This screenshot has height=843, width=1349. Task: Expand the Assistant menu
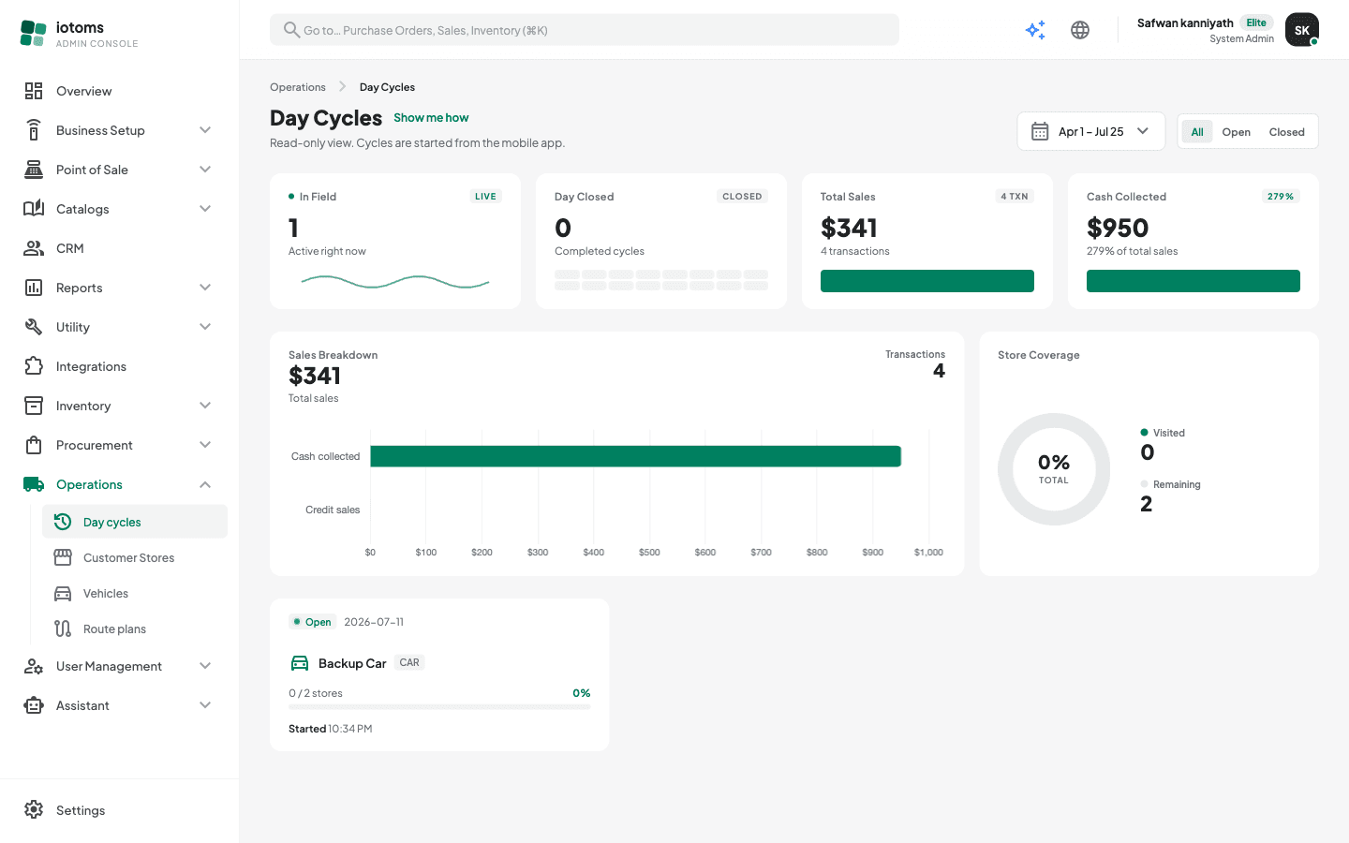point(119,705)
